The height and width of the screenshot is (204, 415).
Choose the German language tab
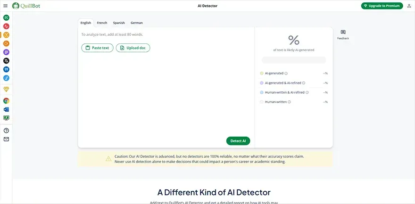click(x=137, y=23)
